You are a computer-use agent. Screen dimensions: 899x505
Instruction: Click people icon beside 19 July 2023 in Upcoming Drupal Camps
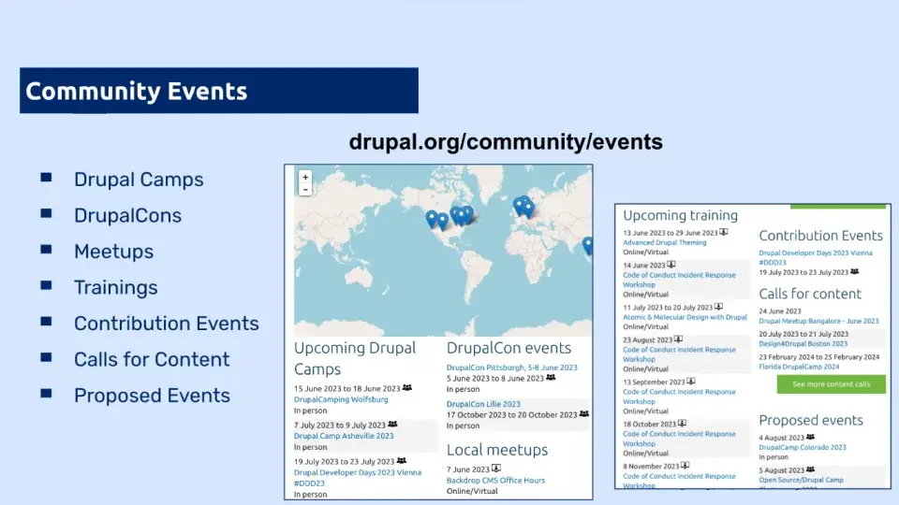pyautogui.click(x=402, y=460)
